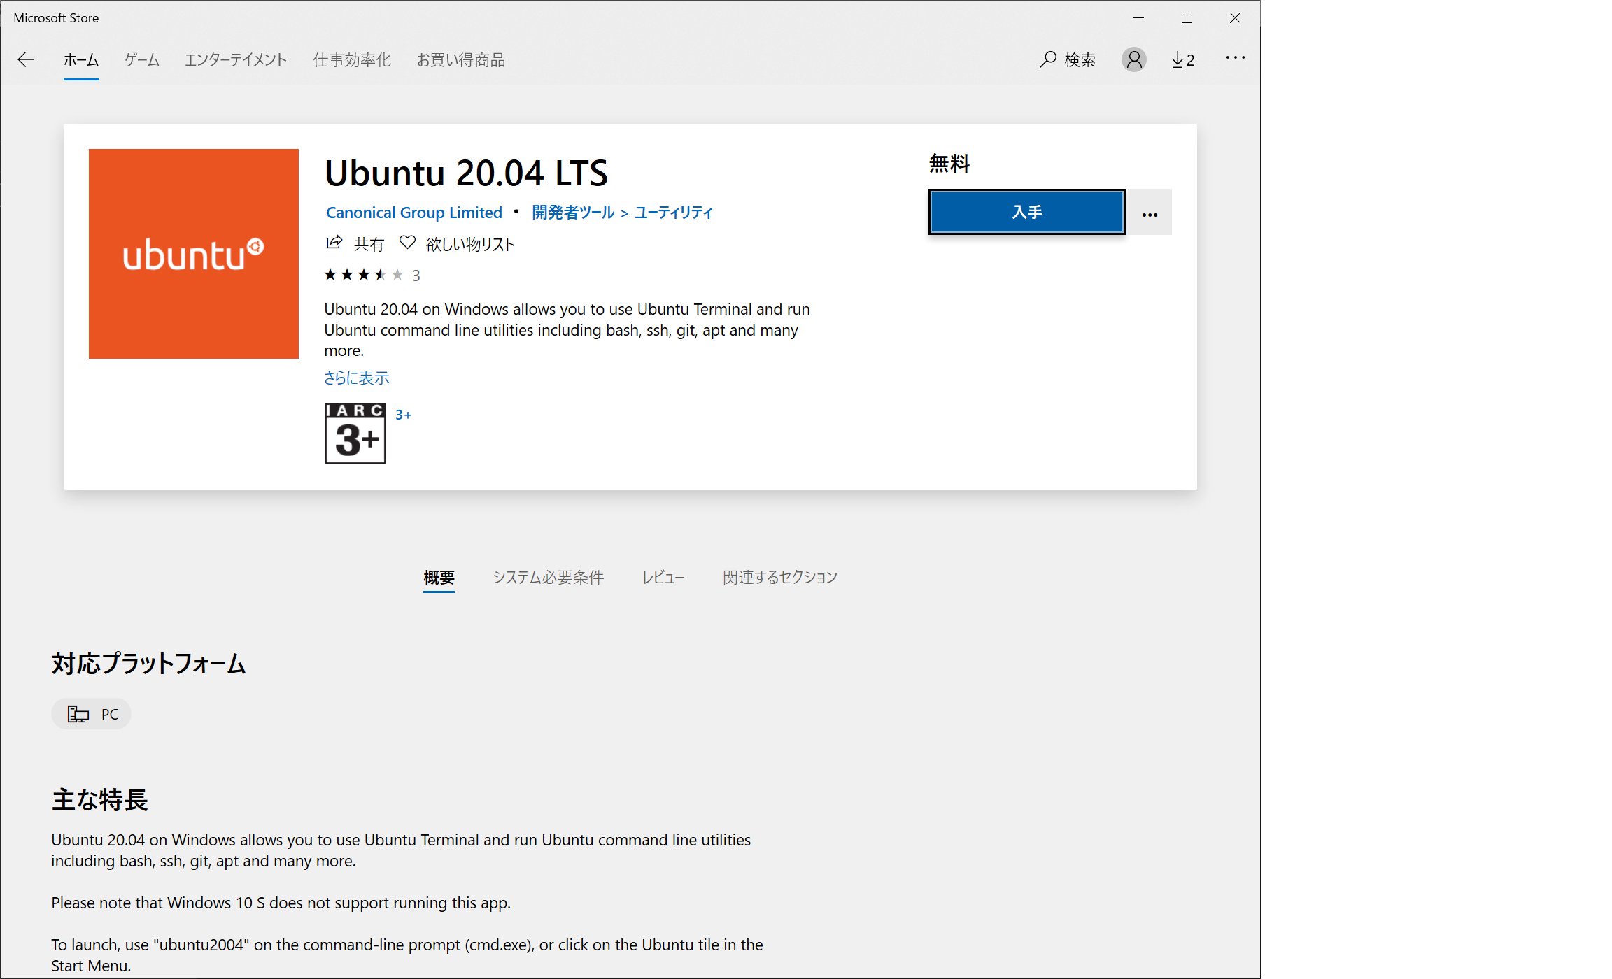Click the IARC 3+ rating badge

(x=355, y=434)
